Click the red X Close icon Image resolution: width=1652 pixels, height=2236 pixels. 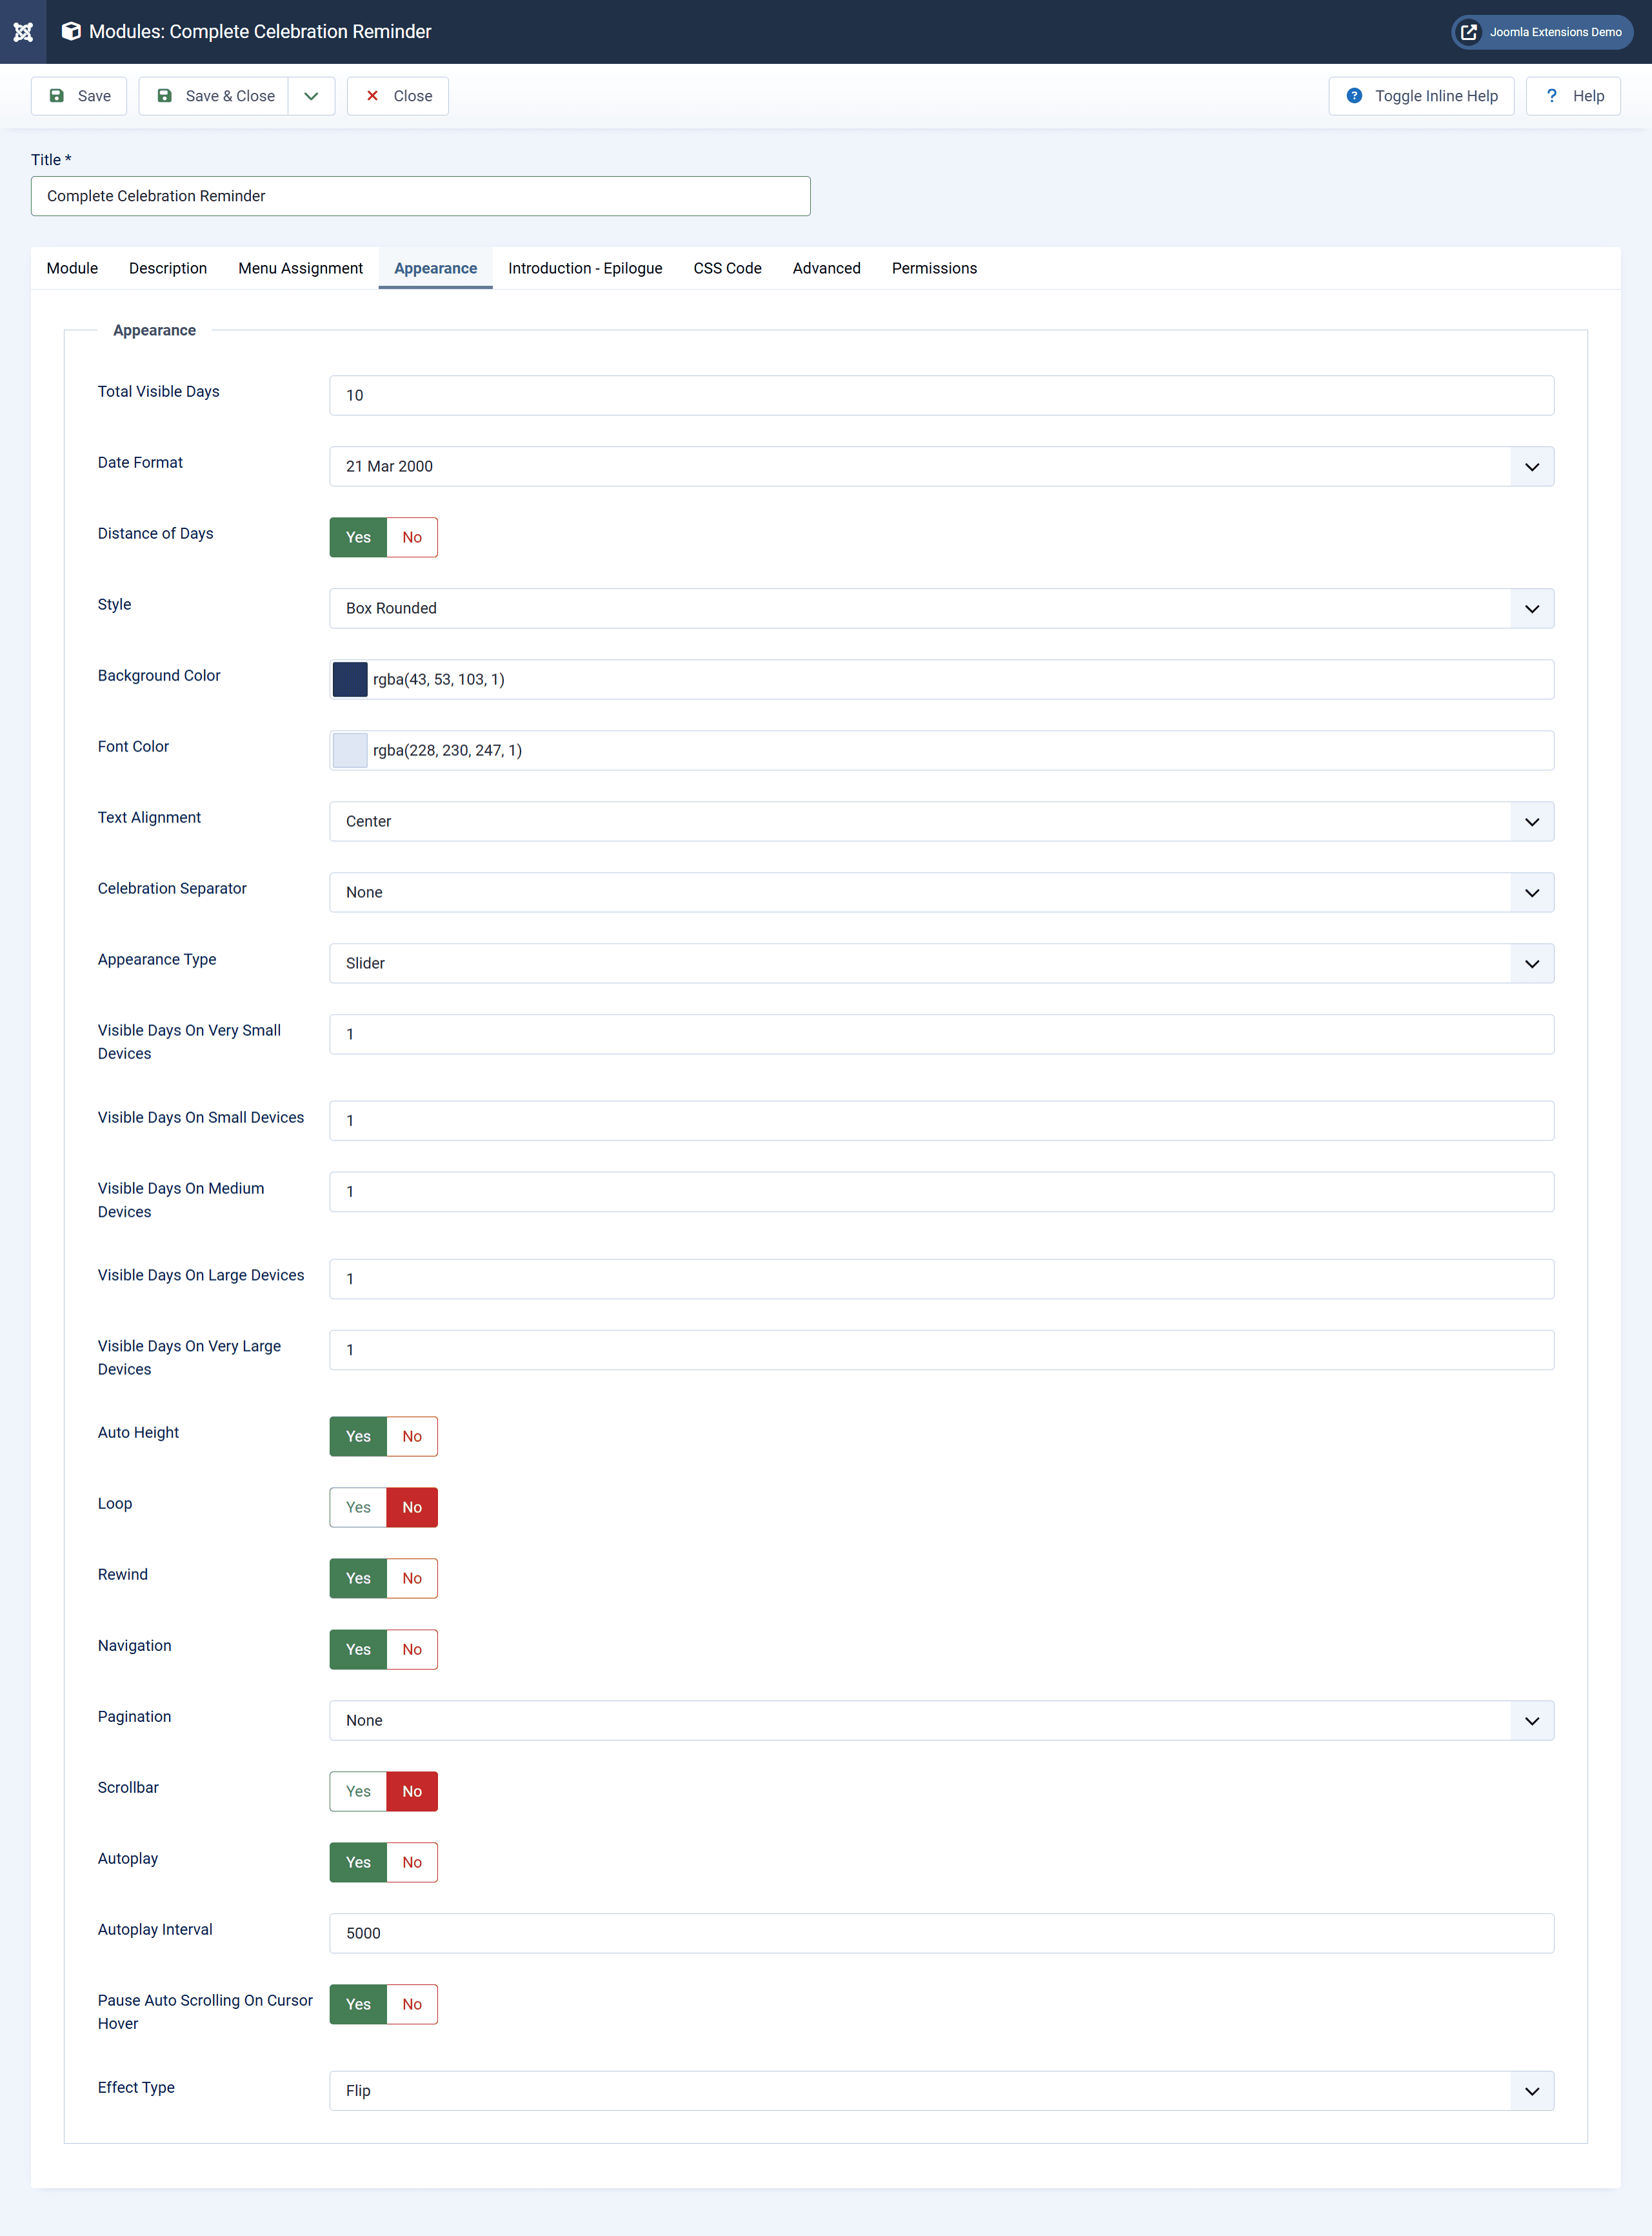372,96
